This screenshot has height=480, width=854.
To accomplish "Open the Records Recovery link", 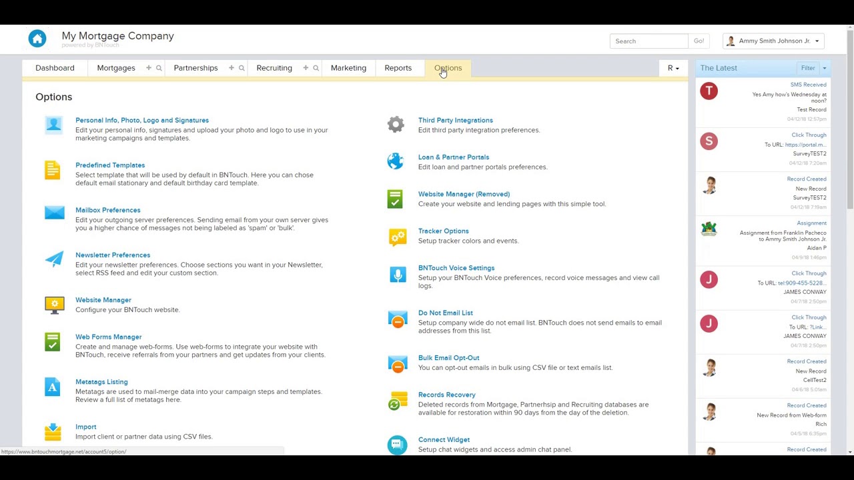I will [x=446, y=395].
